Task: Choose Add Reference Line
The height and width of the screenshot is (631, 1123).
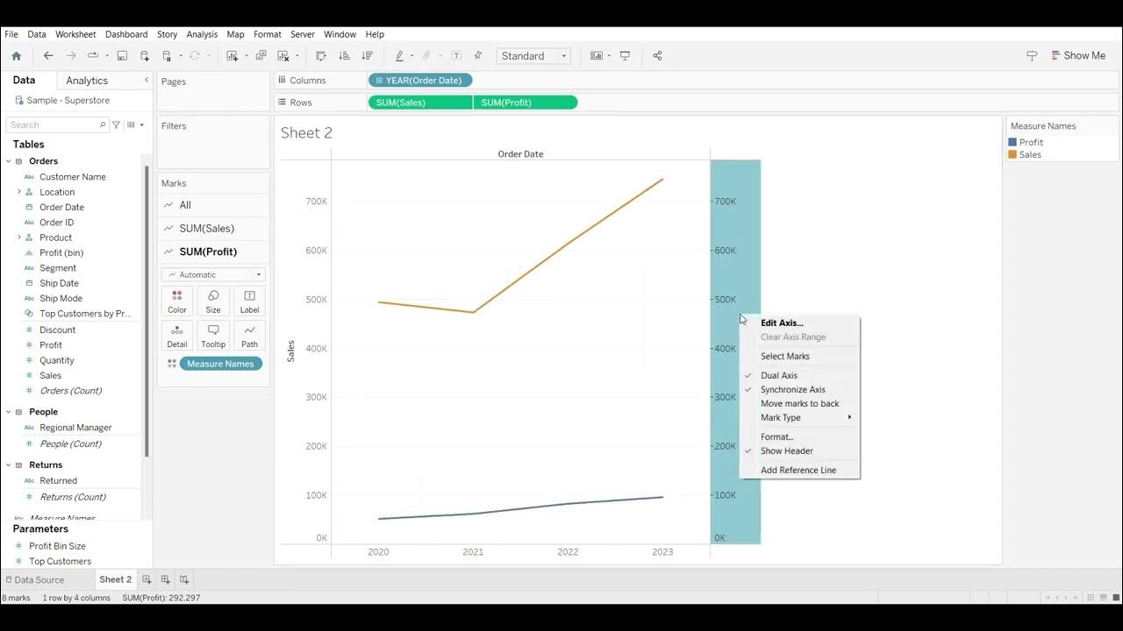Action: 799,470
